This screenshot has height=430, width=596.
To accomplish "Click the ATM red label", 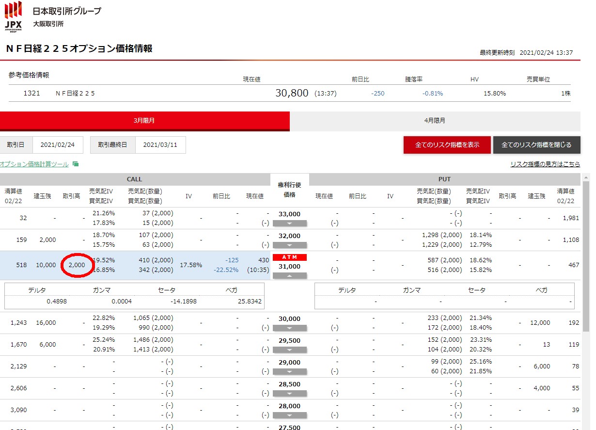I will tap(290, 257).
